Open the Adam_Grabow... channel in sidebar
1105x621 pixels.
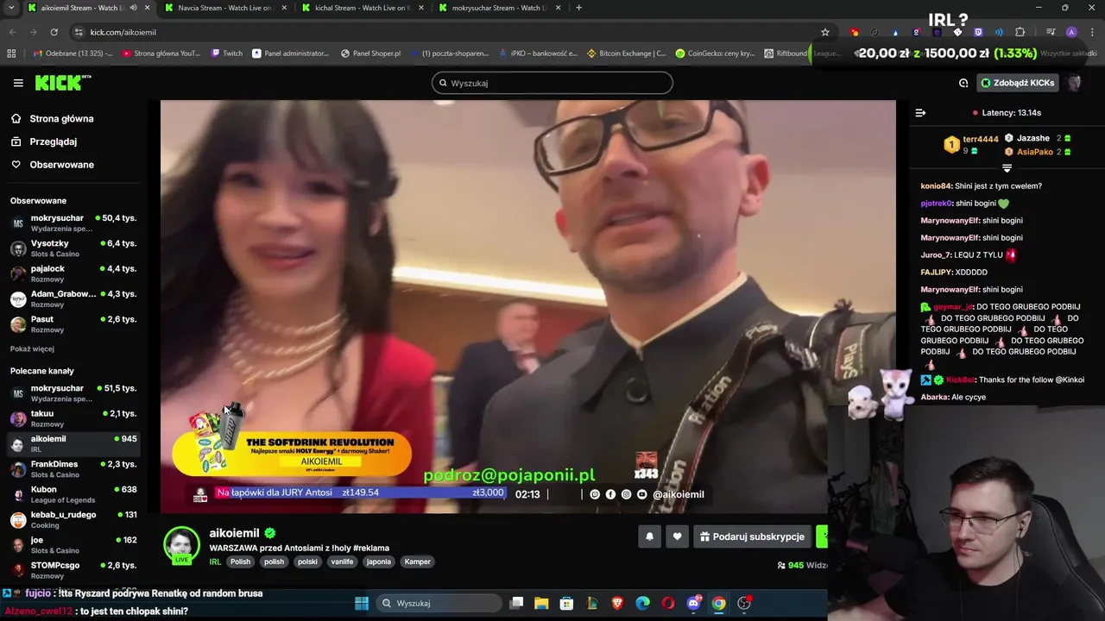tap(73, 298)
